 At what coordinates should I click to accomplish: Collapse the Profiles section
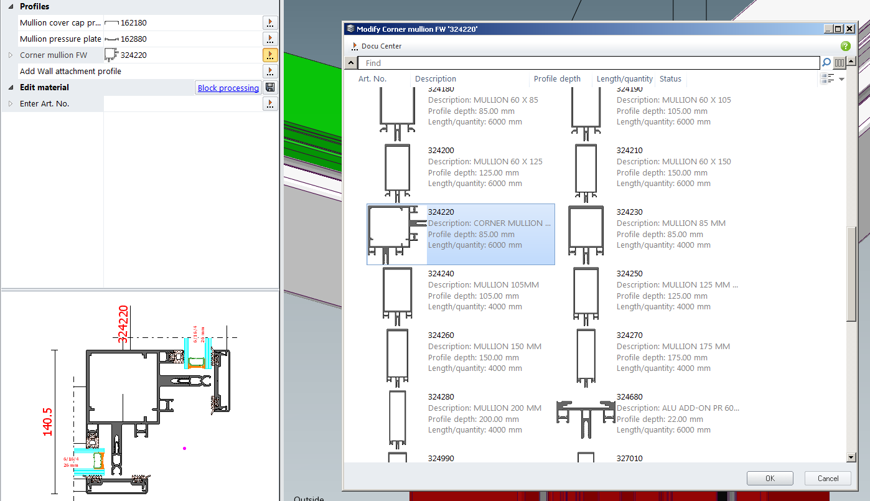click(11, 7)
